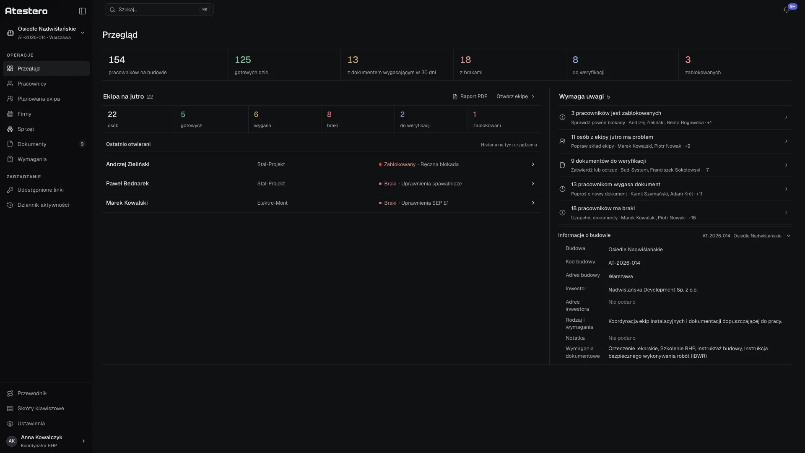Click the Skróty klawiszowe keyboard icon
This screenshot has width=805, height=453.
pos(10,408)
